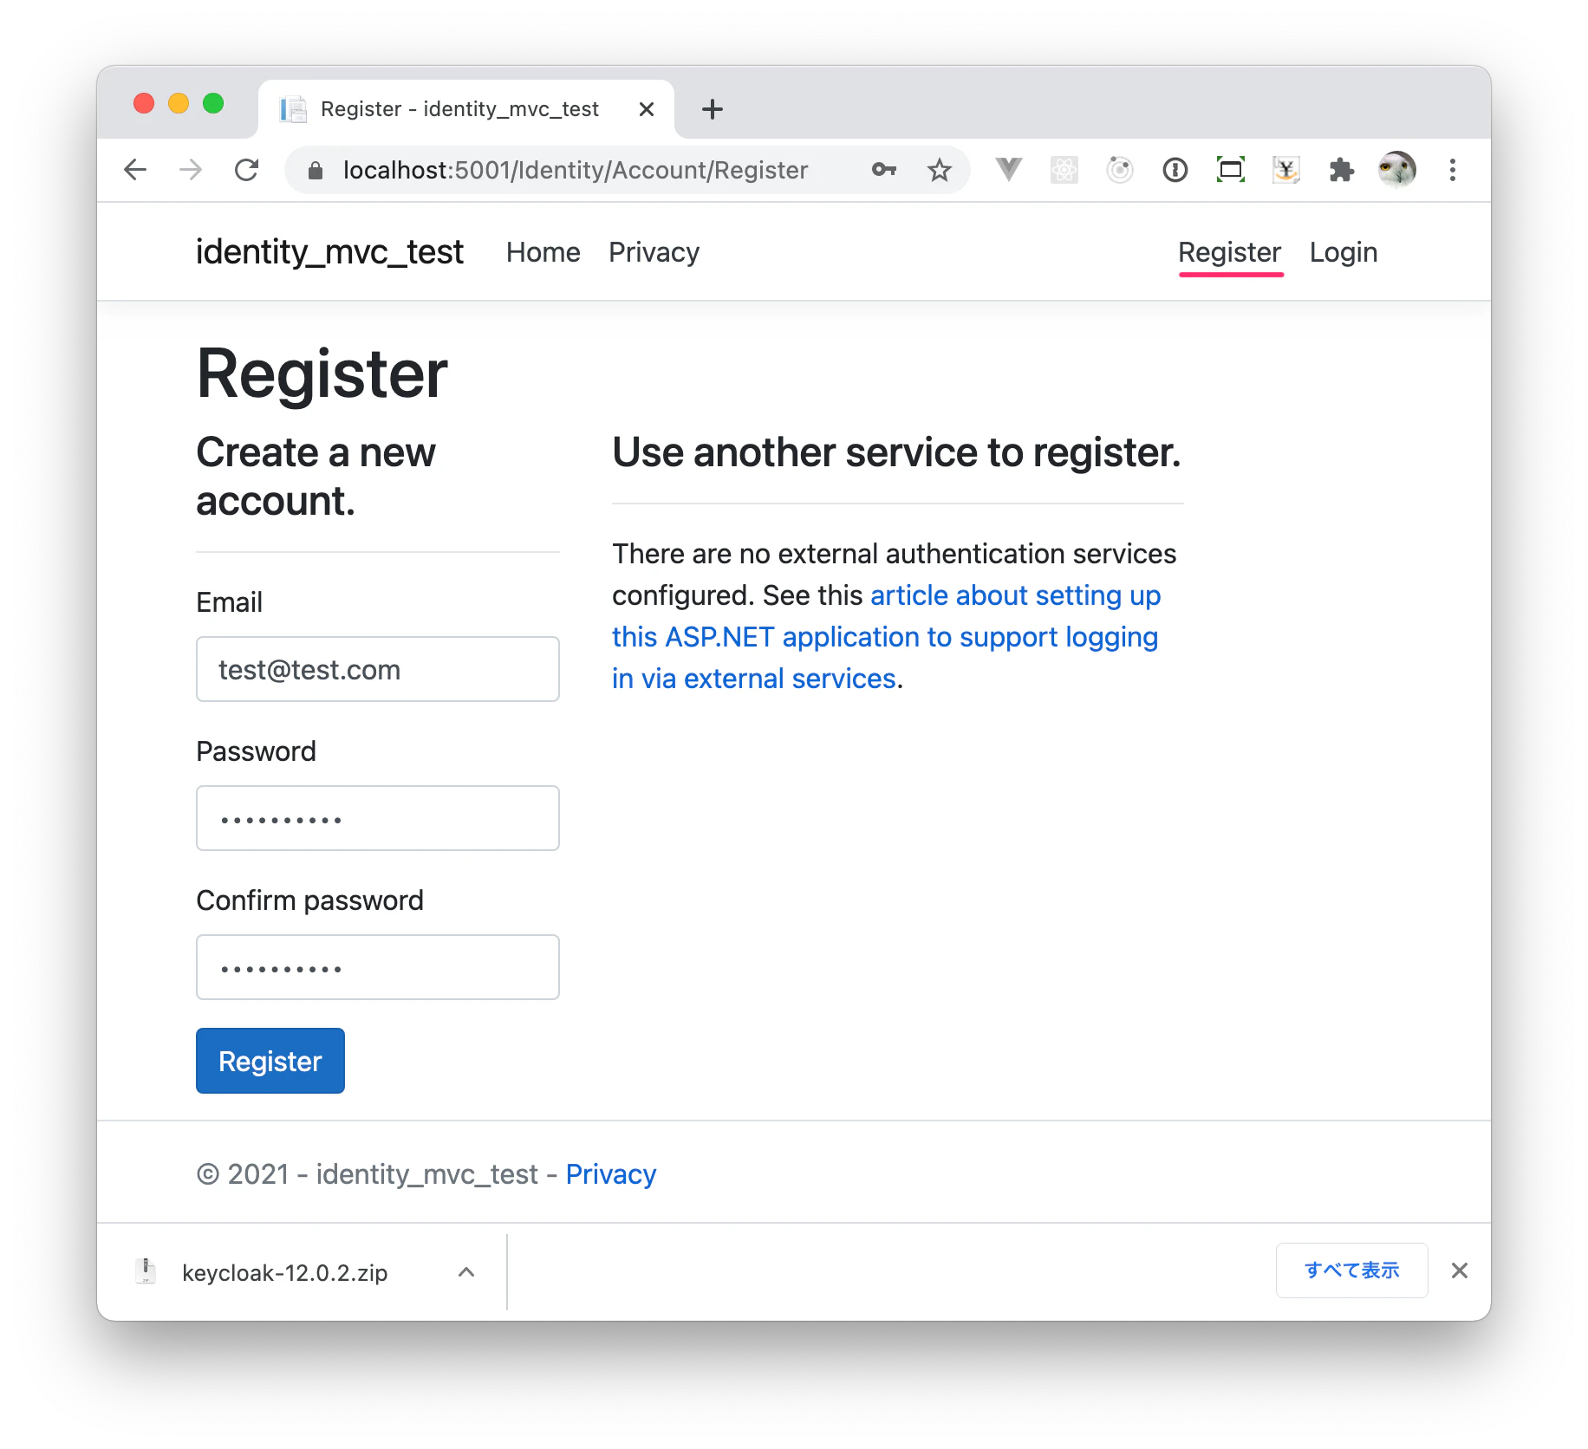The image size is (1588, 1449).
Task: Open the Chrome three-dot menu
Action: (1453, 170)
